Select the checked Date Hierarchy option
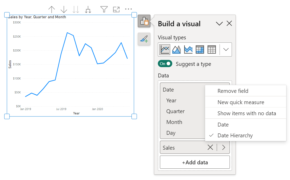The image size is (290, 180). pyautogui.click(x=246, y=136)
